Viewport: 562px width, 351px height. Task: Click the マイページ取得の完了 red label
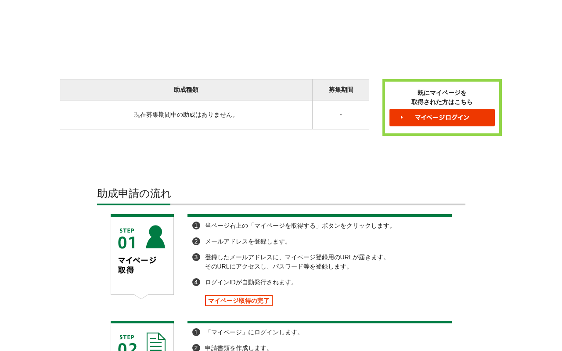(239, 301)
